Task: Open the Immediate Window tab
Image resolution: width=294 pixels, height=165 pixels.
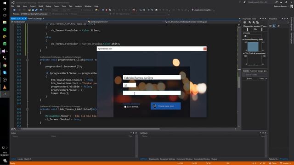Action: pyautogui.click(x=202, y=159)
